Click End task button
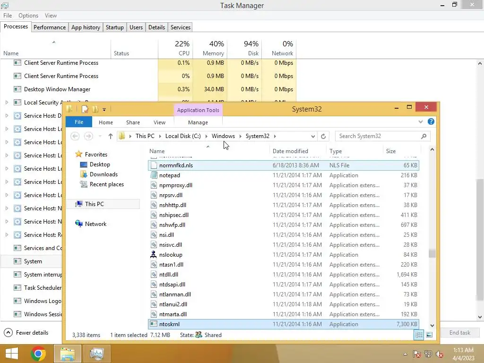Screen dimensions: 484x363 [459, 332]
